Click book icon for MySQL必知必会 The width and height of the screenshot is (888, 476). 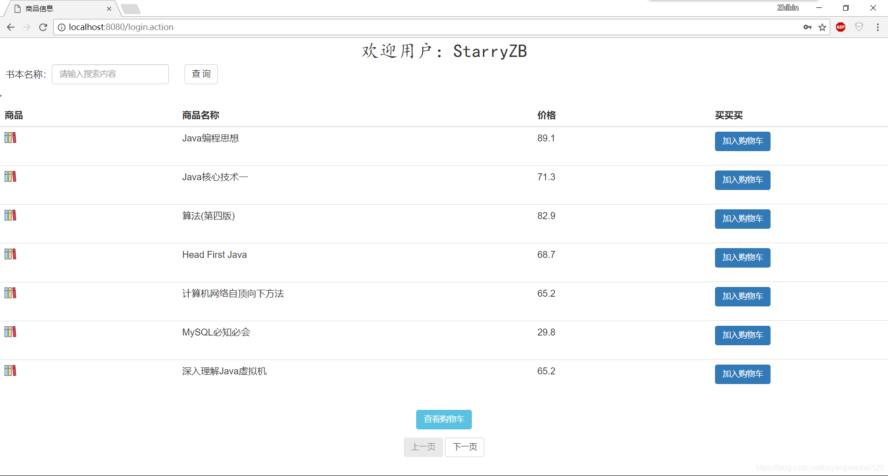[10, 332]
